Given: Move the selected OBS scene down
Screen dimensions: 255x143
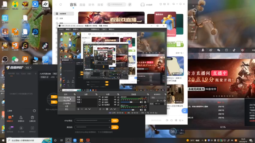Looking at the screenshot, I should [90, 109].
